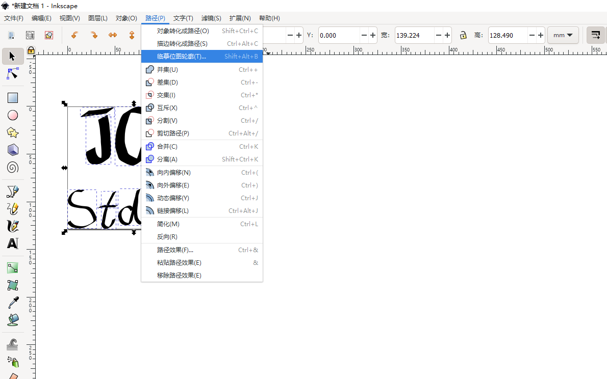This screenshot has height=379, width=607.
Task: Increase the height value with plus
Action: [541, 35]
